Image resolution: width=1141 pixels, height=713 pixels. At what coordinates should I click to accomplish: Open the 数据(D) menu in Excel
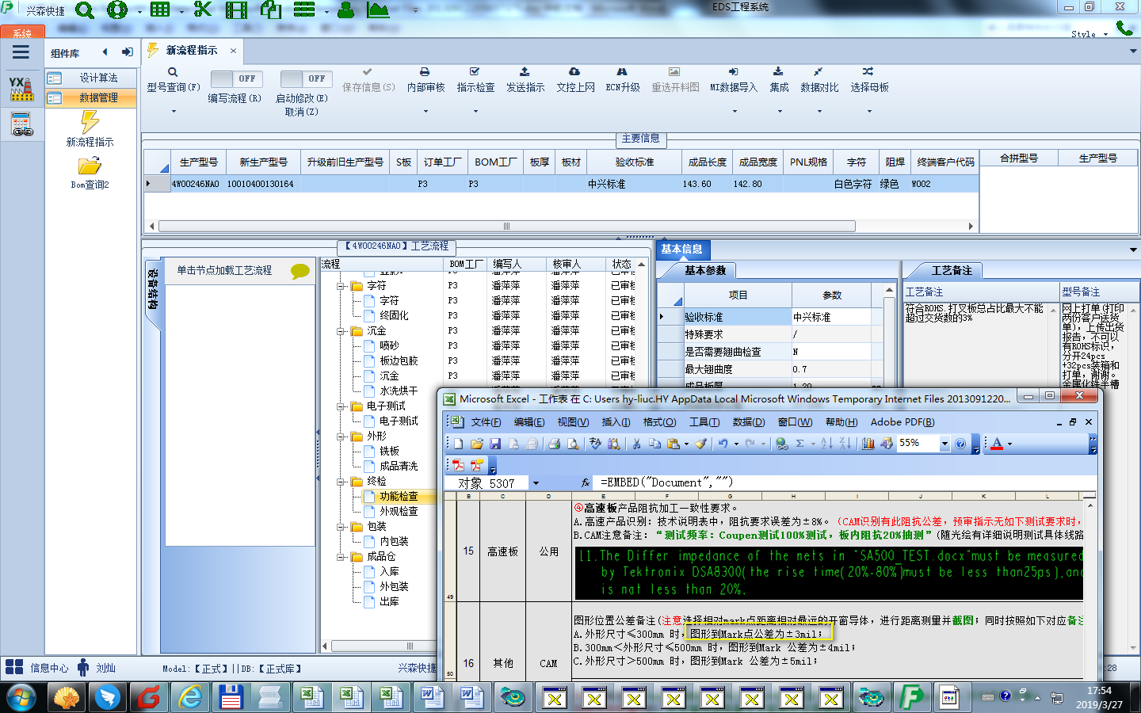[748, 422]
